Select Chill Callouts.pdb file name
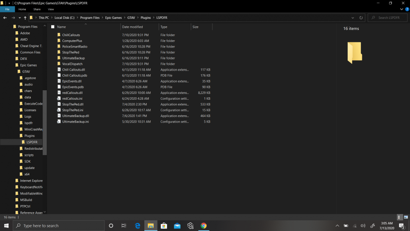Screen dimensions: 410x231 pyautogui.click(x=75, y=75)
